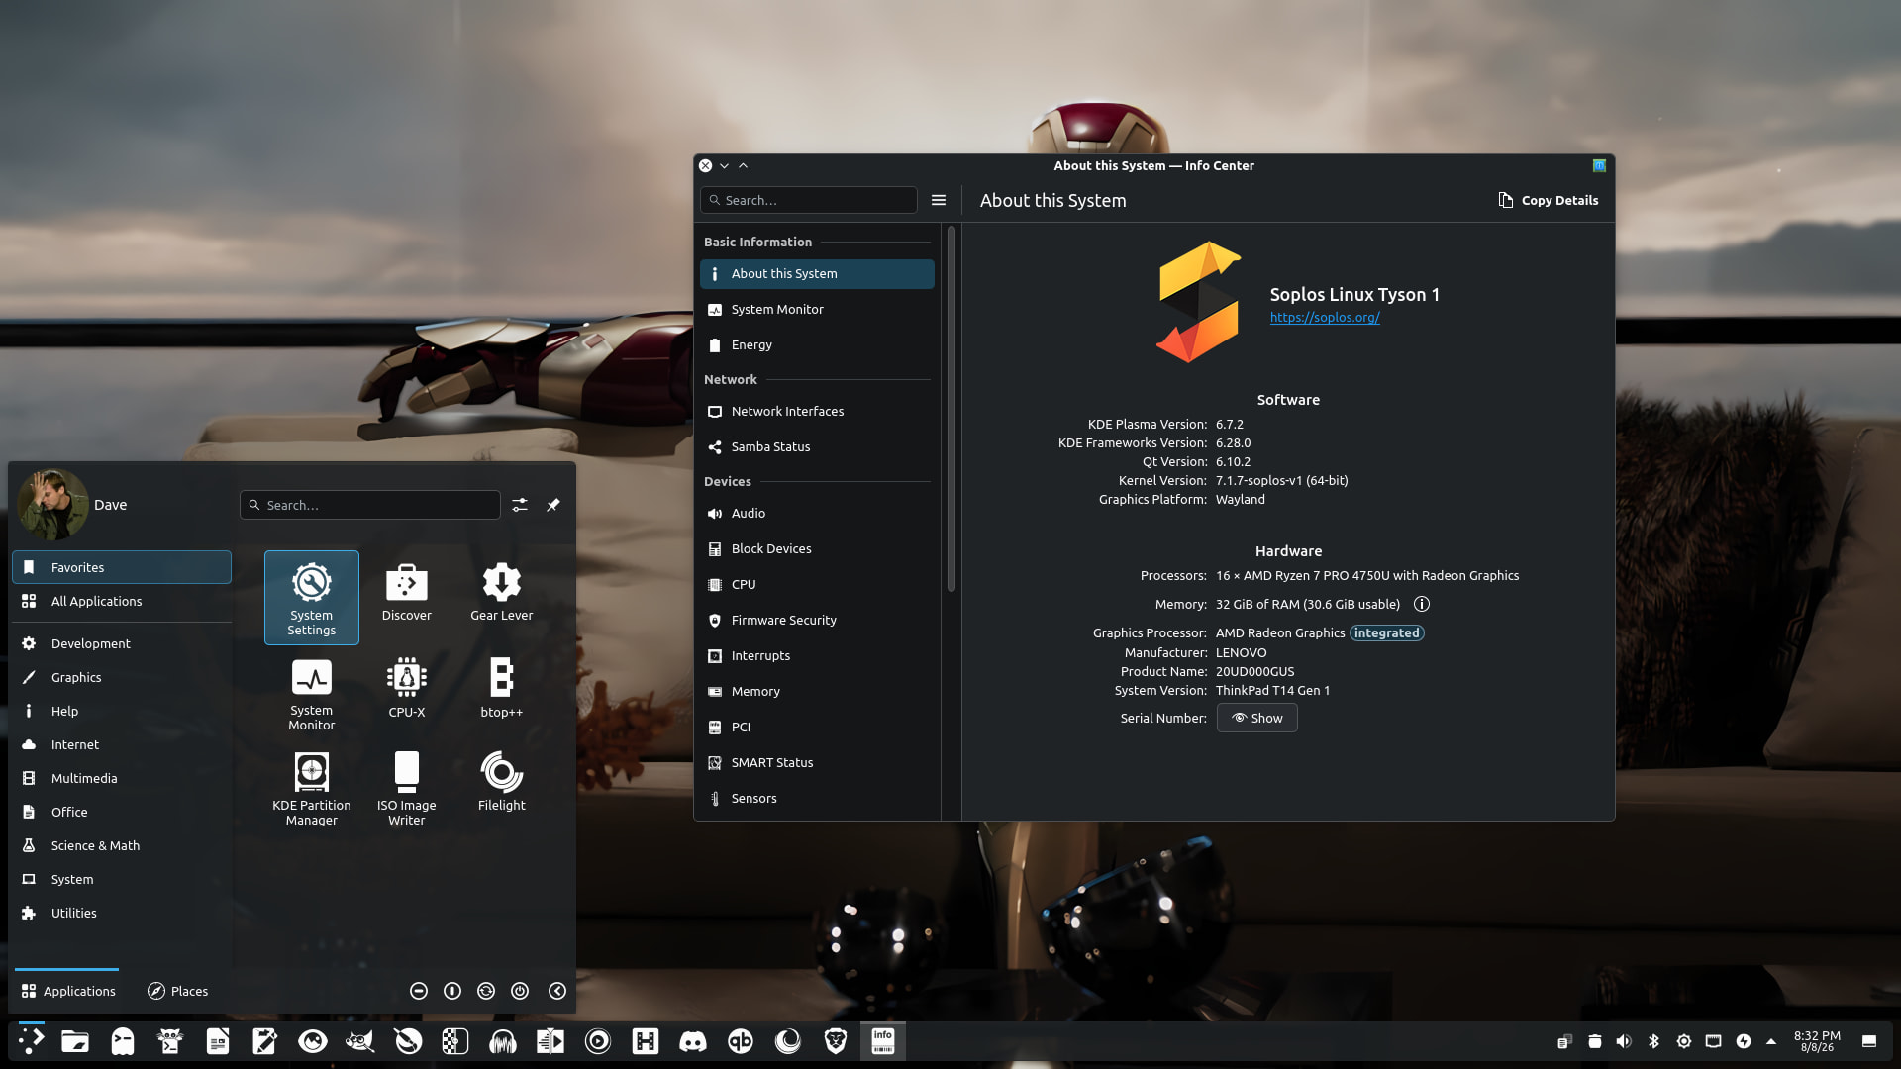The image size is (1901, 1069).
Task: Open the Development category
Action: [122, 643]
